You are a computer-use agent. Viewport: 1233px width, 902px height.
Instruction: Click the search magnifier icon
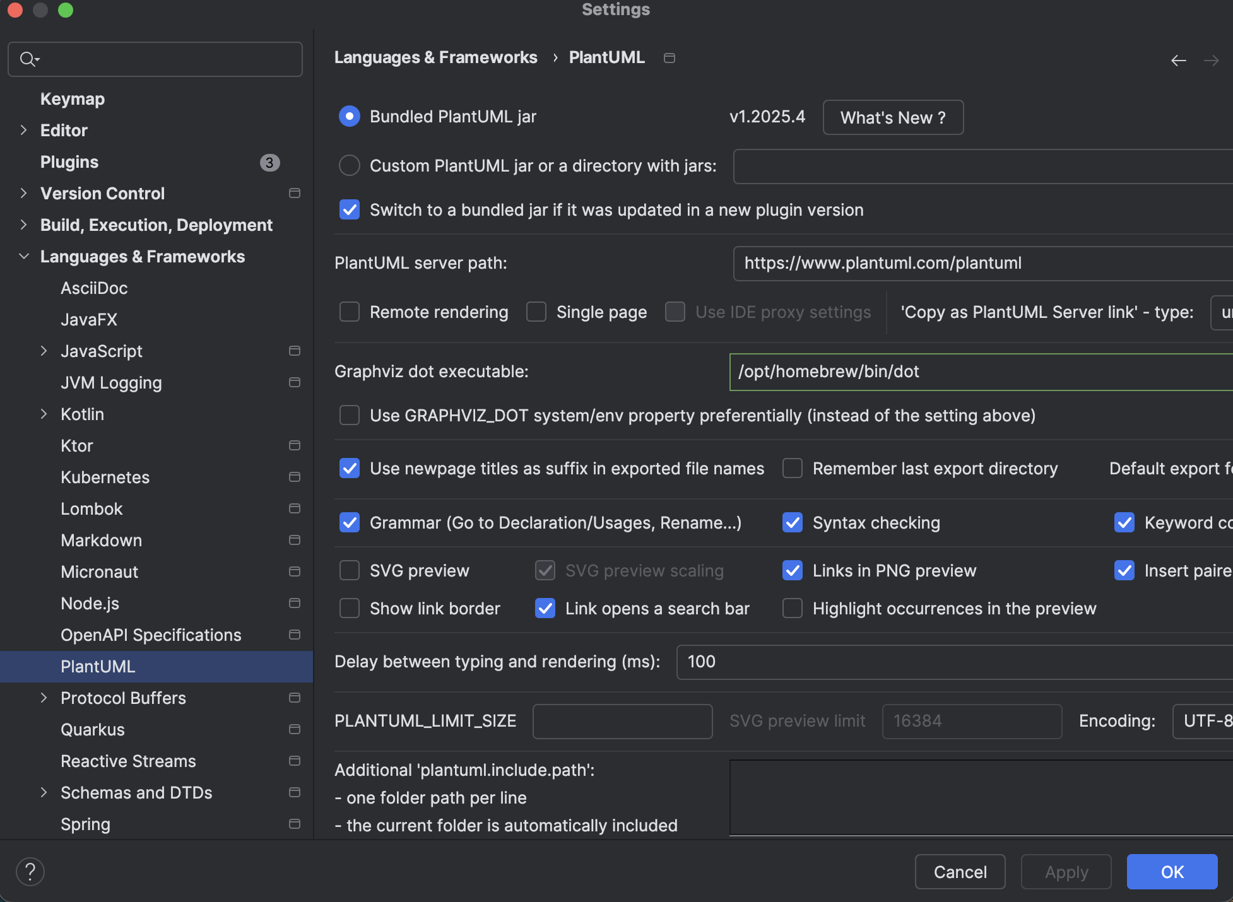pos(28,59)
